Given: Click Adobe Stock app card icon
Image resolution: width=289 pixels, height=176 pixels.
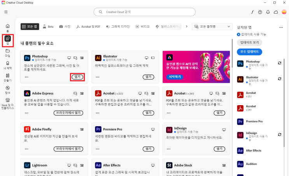Looking at the screenshot, I should click(x=169, y=165).
